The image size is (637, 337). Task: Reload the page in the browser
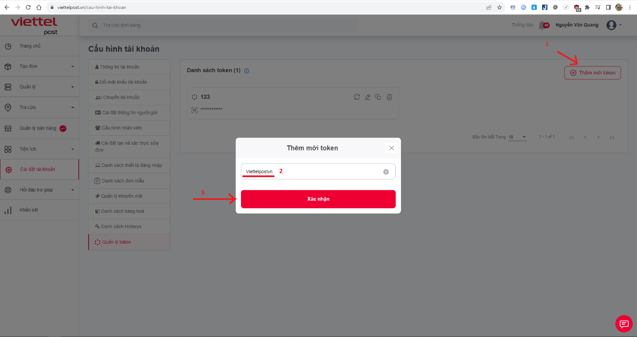[28, 7]
